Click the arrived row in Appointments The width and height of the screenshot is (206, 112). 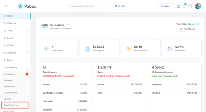(x=65, y=84)
